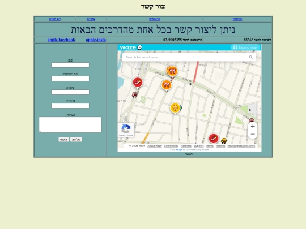Click the phone number 8336* text
Image resolution: width=306 pixels, height=229 pixels.
pyautogui.click(x=248, y=40)
